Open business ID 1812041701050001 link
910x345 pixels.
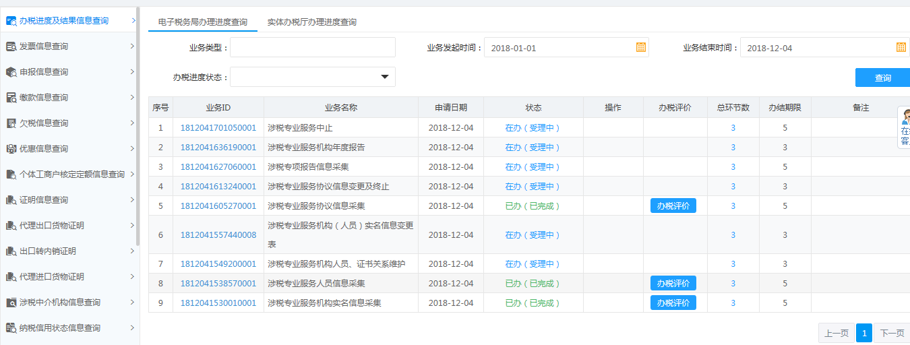pos(218,128)
